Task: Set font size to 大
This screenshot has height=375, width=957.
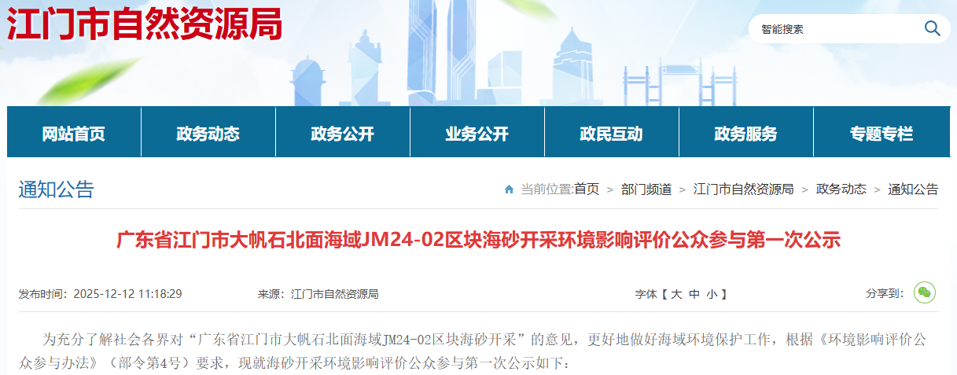Action: click(675, 294)
